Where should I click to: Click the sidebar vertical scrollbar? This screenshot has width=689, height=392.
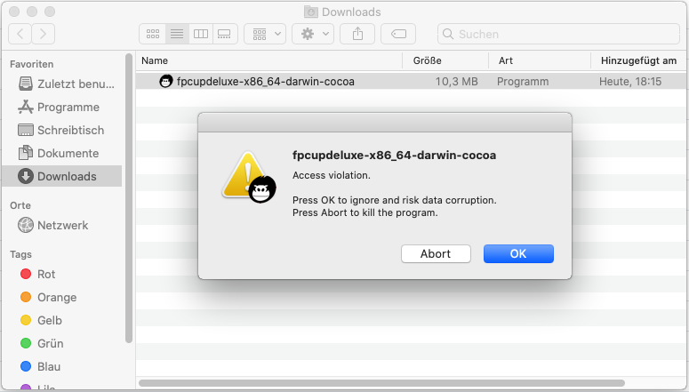point(129,197)
